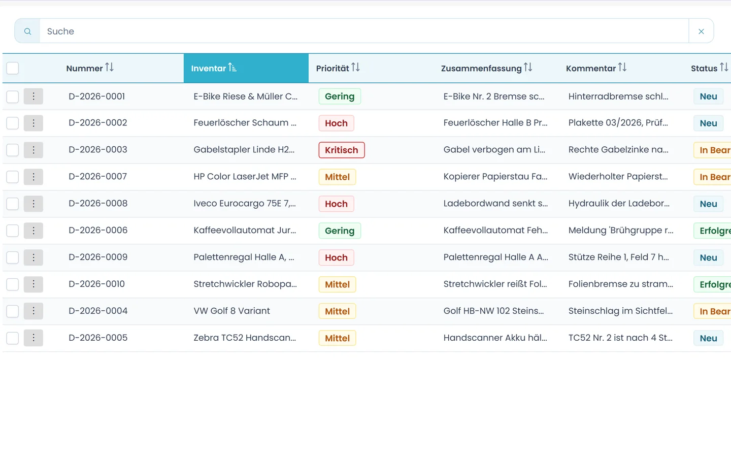731x457 pixels.
Task: Mark checkbox for row D-2026-0005
Action: [x=13, y=338]
